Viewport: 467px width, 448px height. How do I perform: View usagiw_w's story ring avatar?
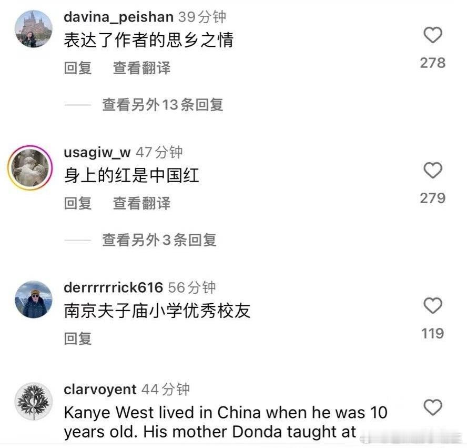(30, 168)
